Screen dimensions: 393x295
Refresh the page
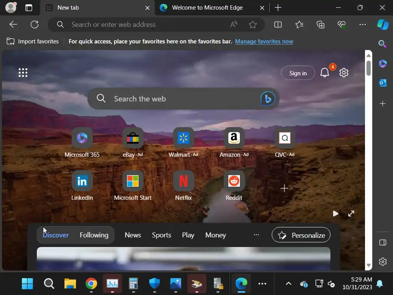35,25
